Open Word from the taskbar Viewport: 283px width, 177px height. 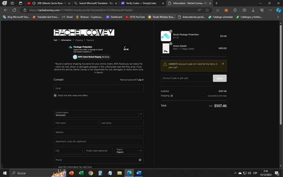click(138, 173)
